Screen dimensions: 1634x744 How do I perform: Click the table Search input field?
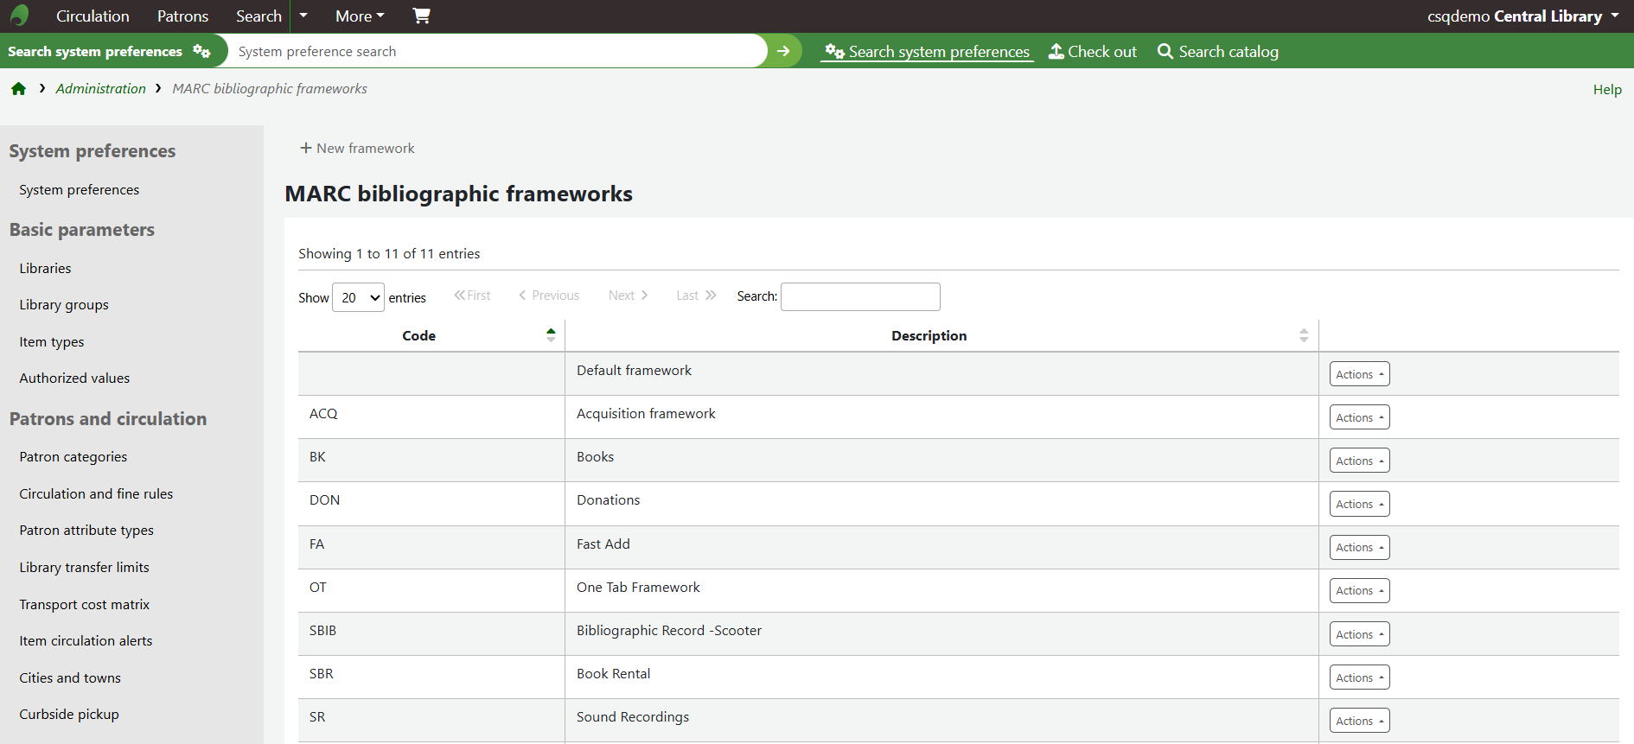(860, 296)
